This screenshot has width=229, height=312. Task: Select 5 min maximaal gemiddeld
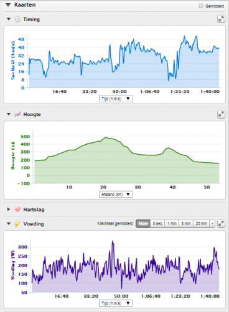(x=186, y=223)
